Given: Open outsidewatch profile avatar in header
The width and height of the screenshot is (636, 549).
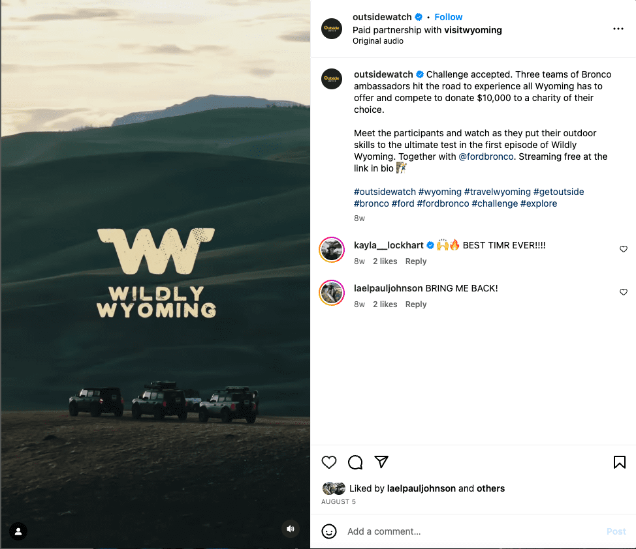Looking at the screenshot, I should [332, 29].
